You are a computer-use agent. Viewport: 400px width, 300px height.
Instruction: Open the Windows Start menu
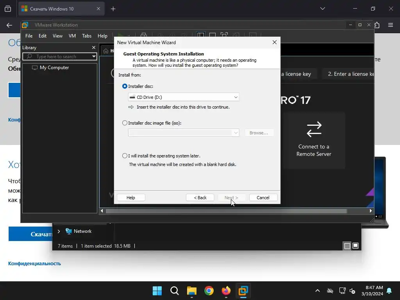pos(157,291)
